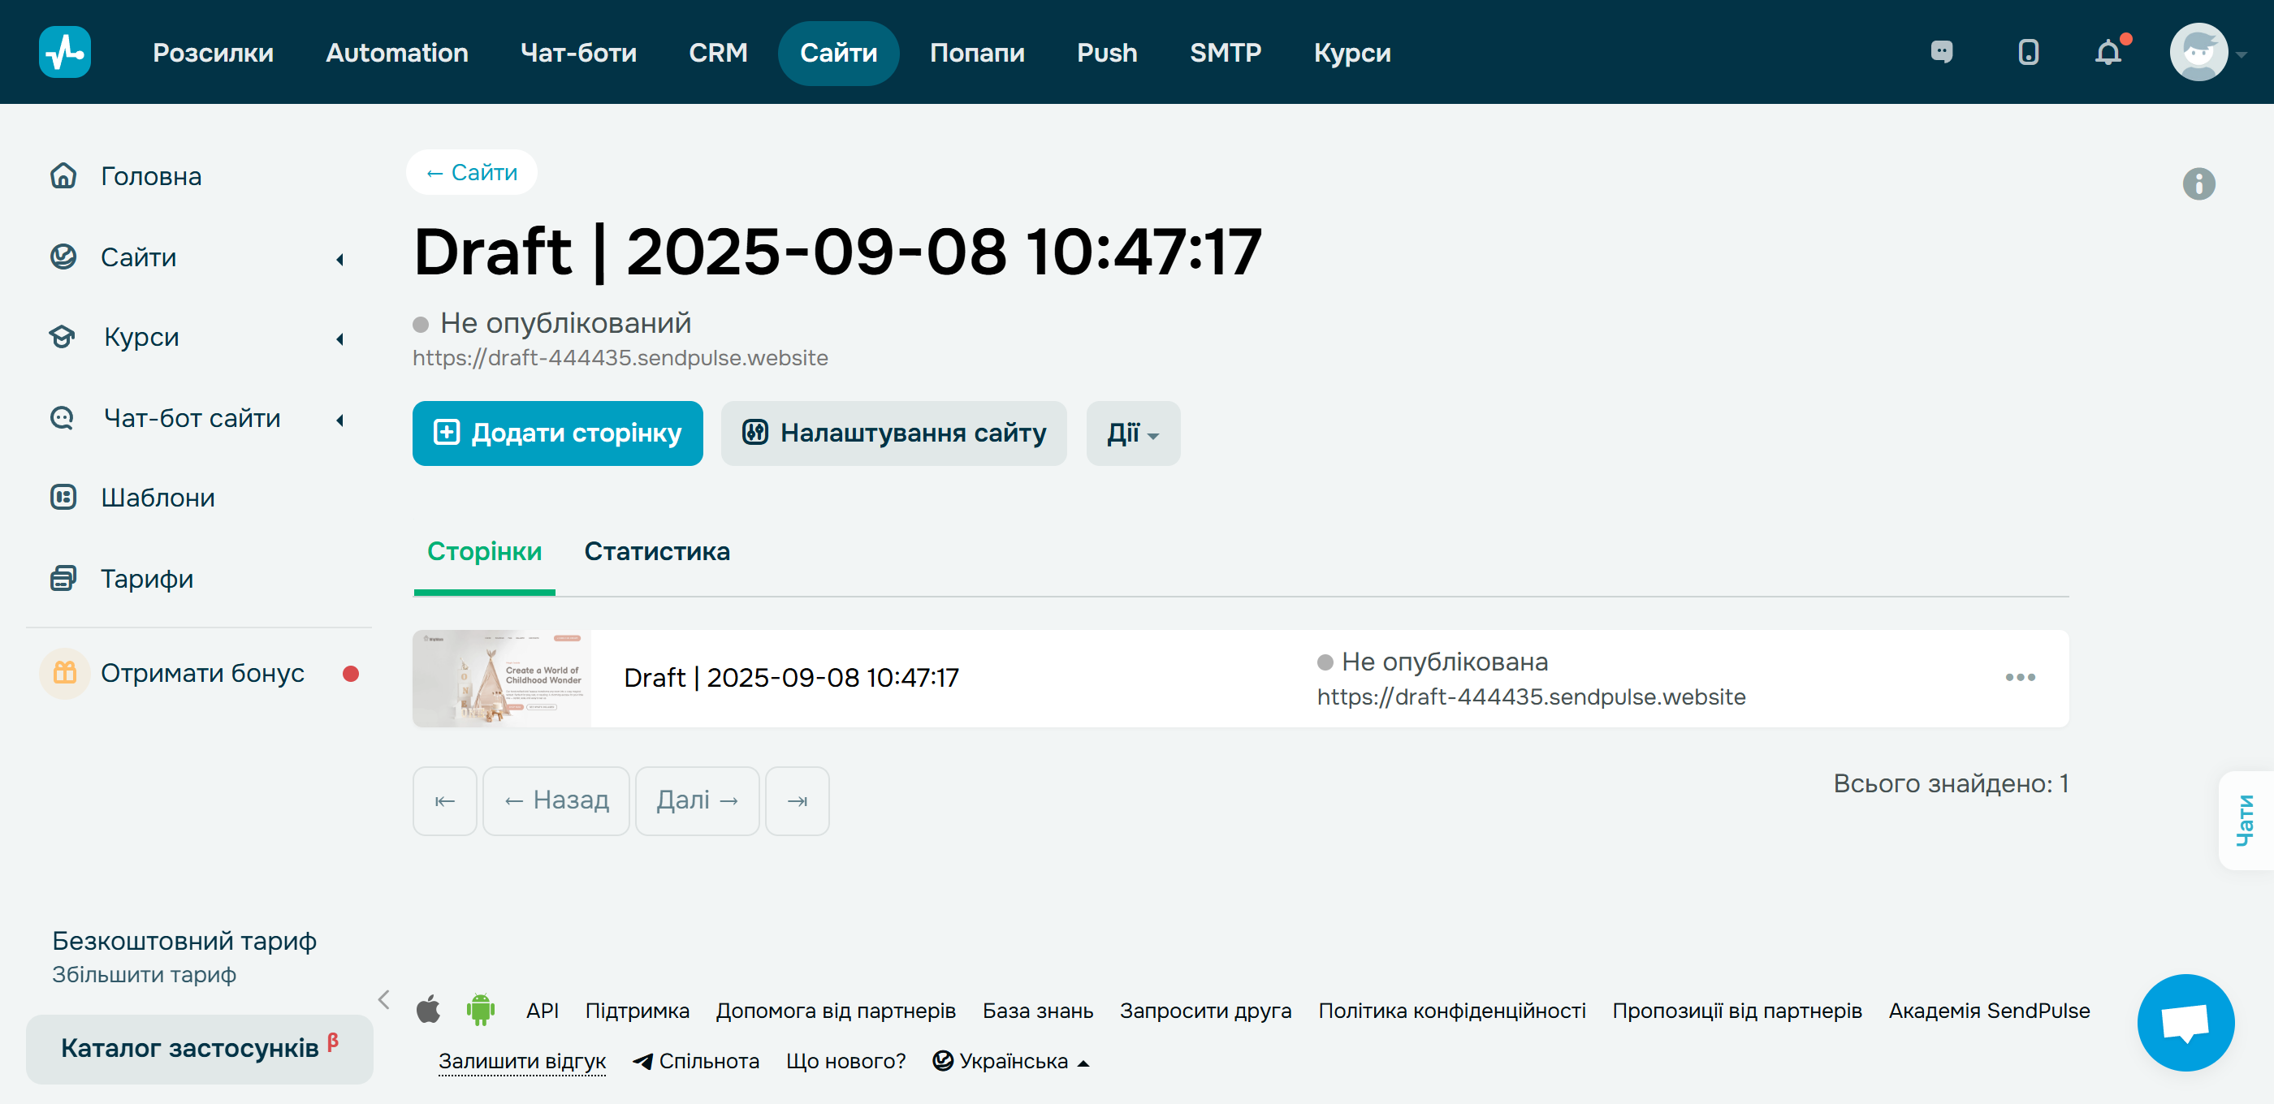Open the notifications bell
This screenshot has height=1104, width=2274.
click(2110, 52)
